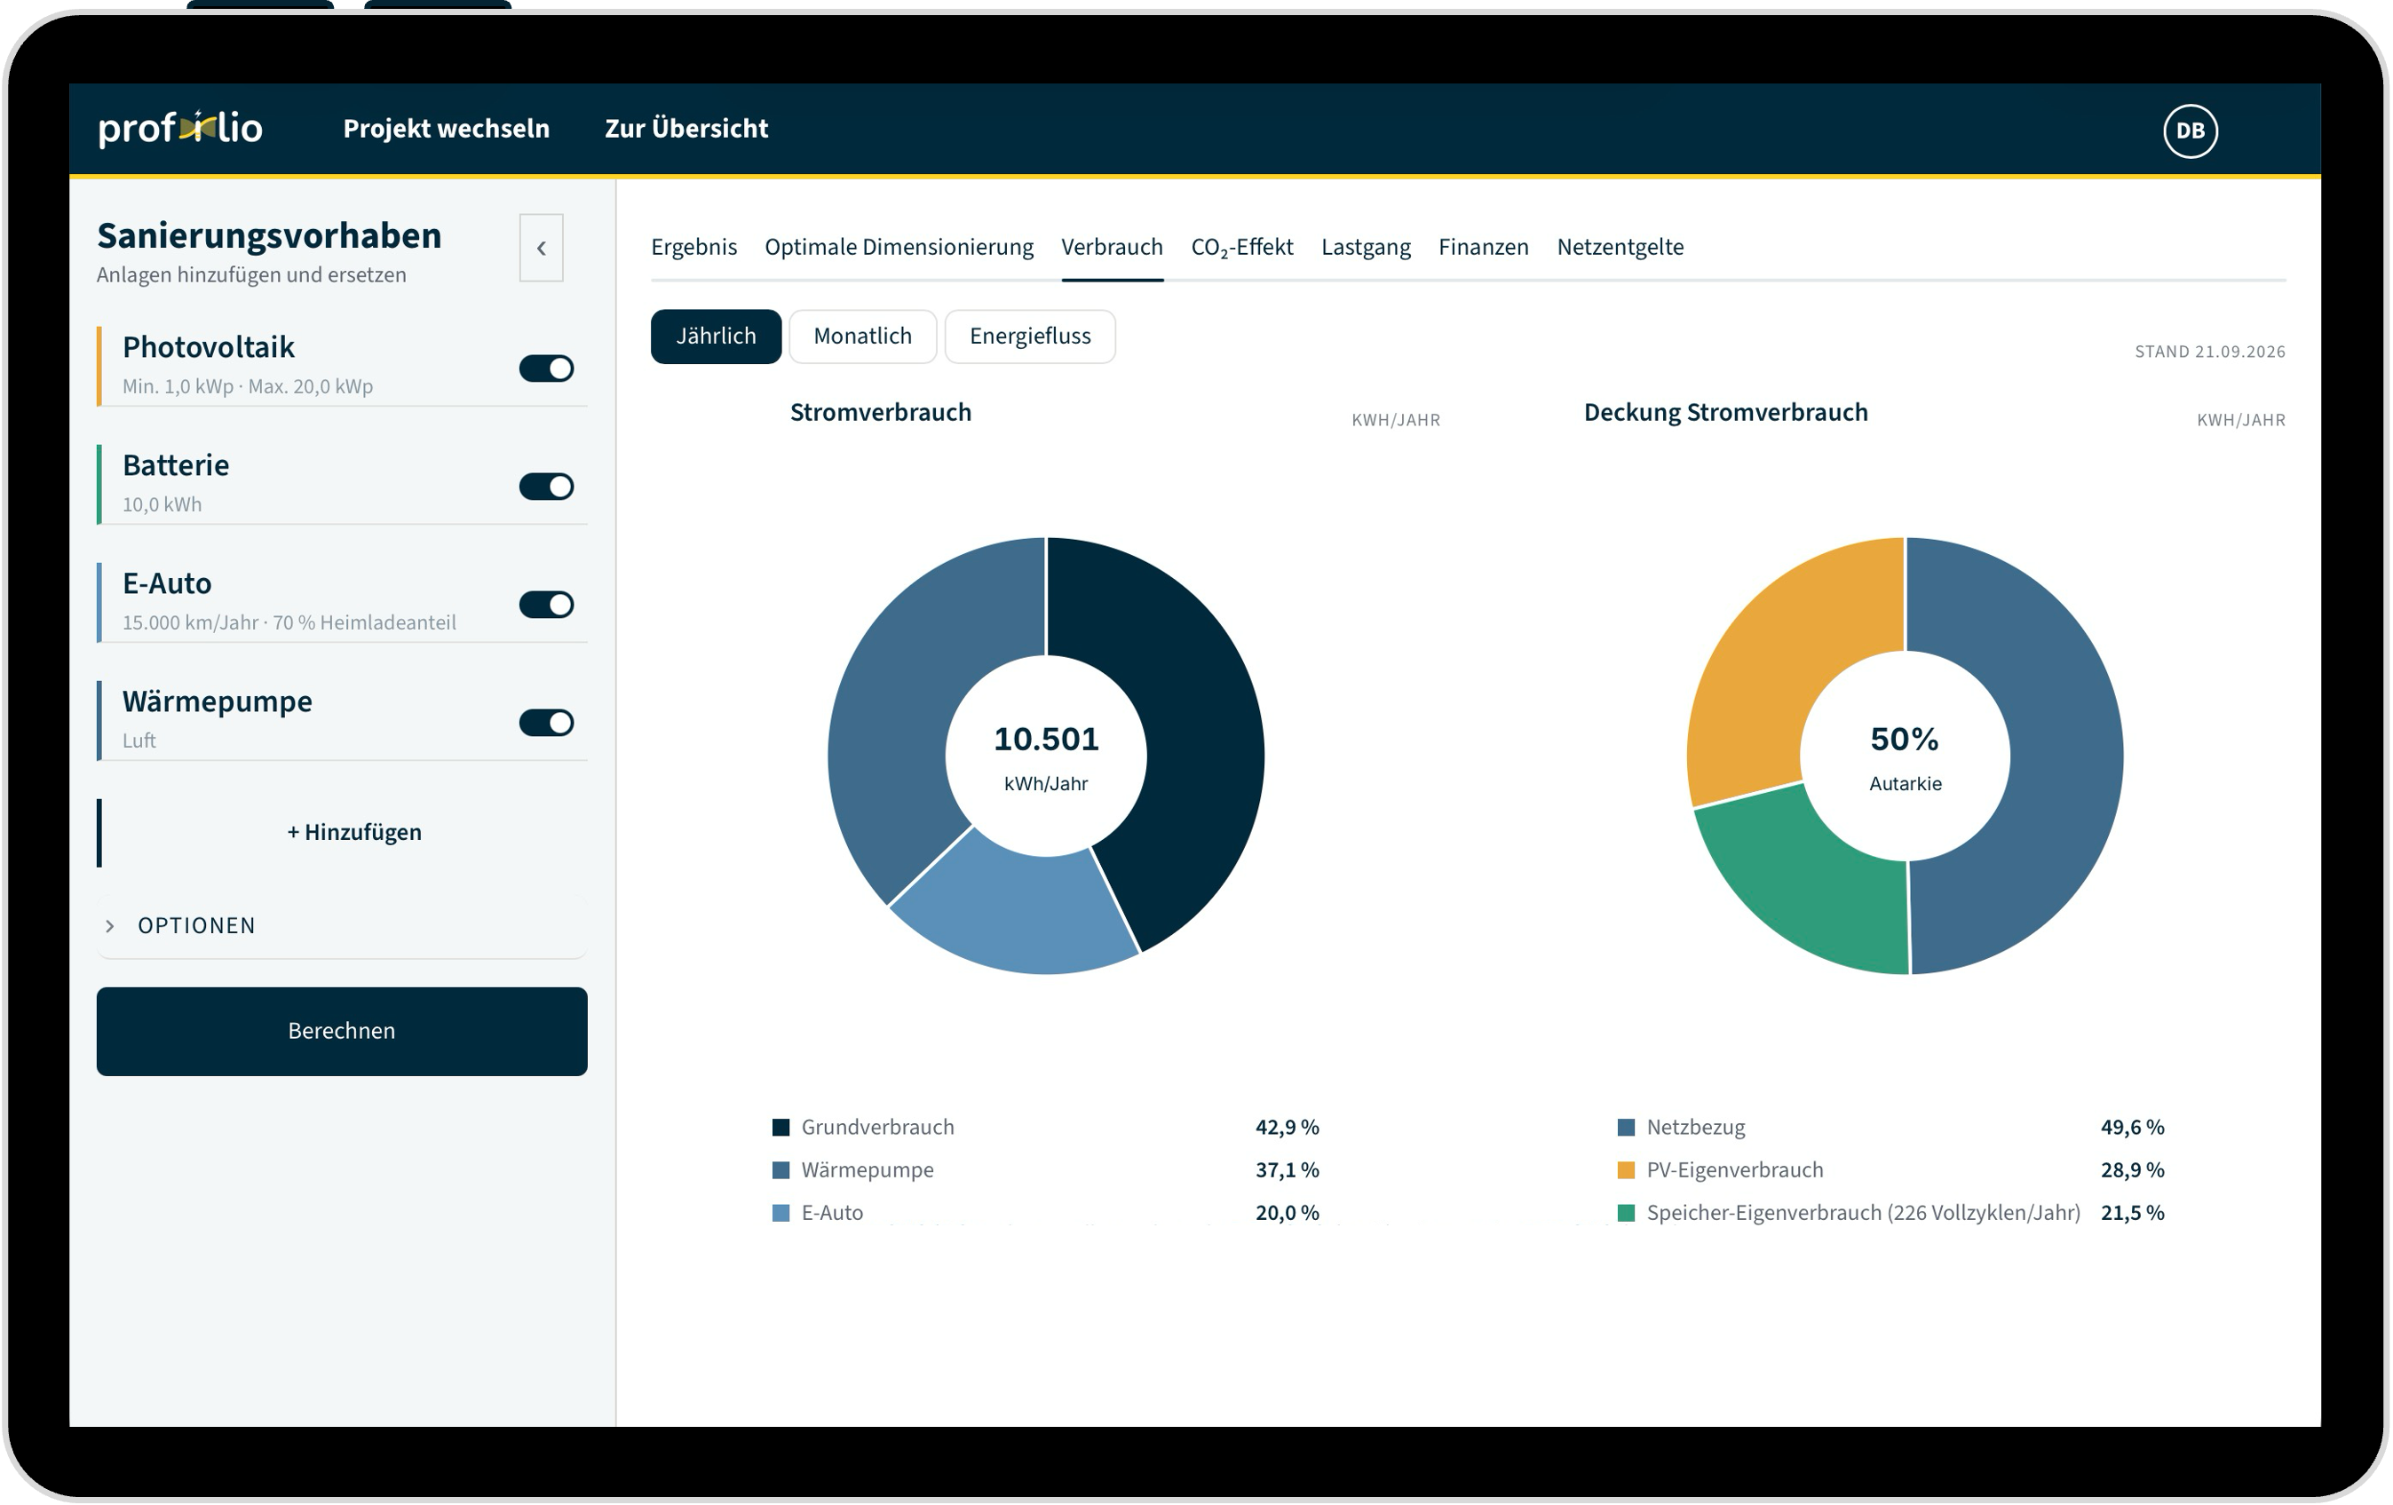Switch to Optimale Dimensionierung tab
2393x1505 pixels.
[899, 247]
